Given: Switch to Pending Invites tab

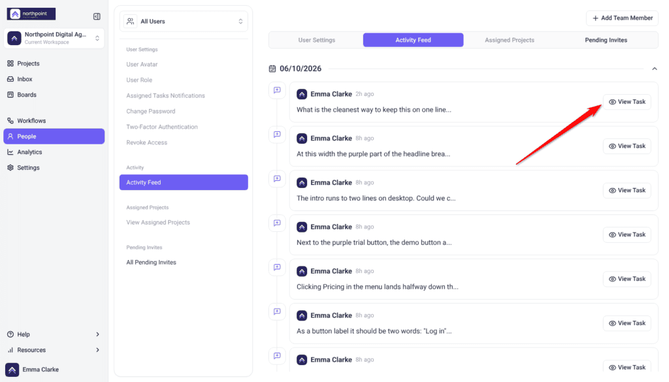Looking at the screenshot, I should tap(606, 40).
